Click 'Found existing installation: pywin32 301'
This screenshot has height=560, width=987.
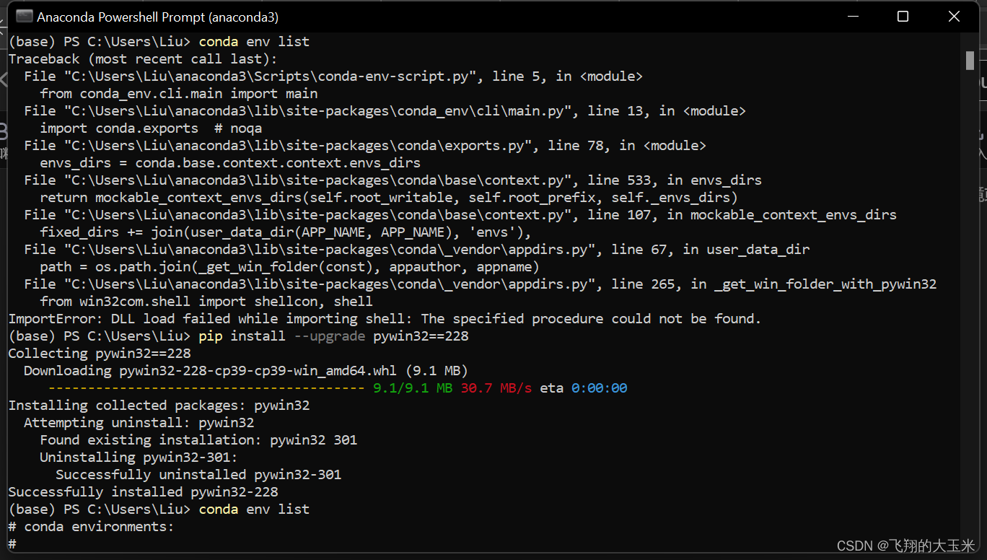198,439
